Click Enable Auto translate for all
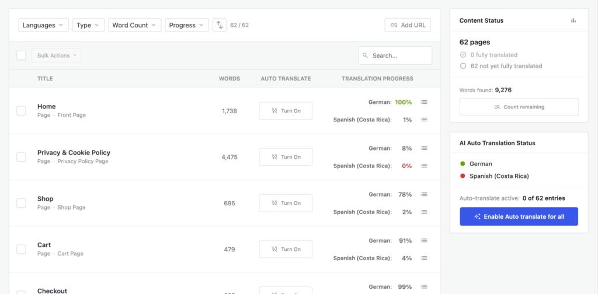The image size is (598, 294). pyautogui.click(x=519, y=216)
